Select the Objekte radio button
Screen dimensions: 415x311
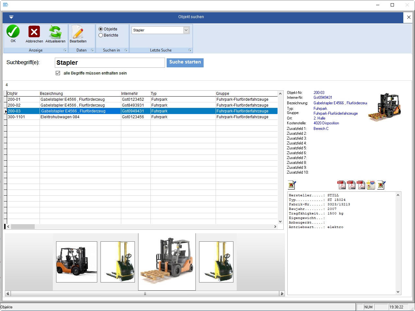click(101, 29)
